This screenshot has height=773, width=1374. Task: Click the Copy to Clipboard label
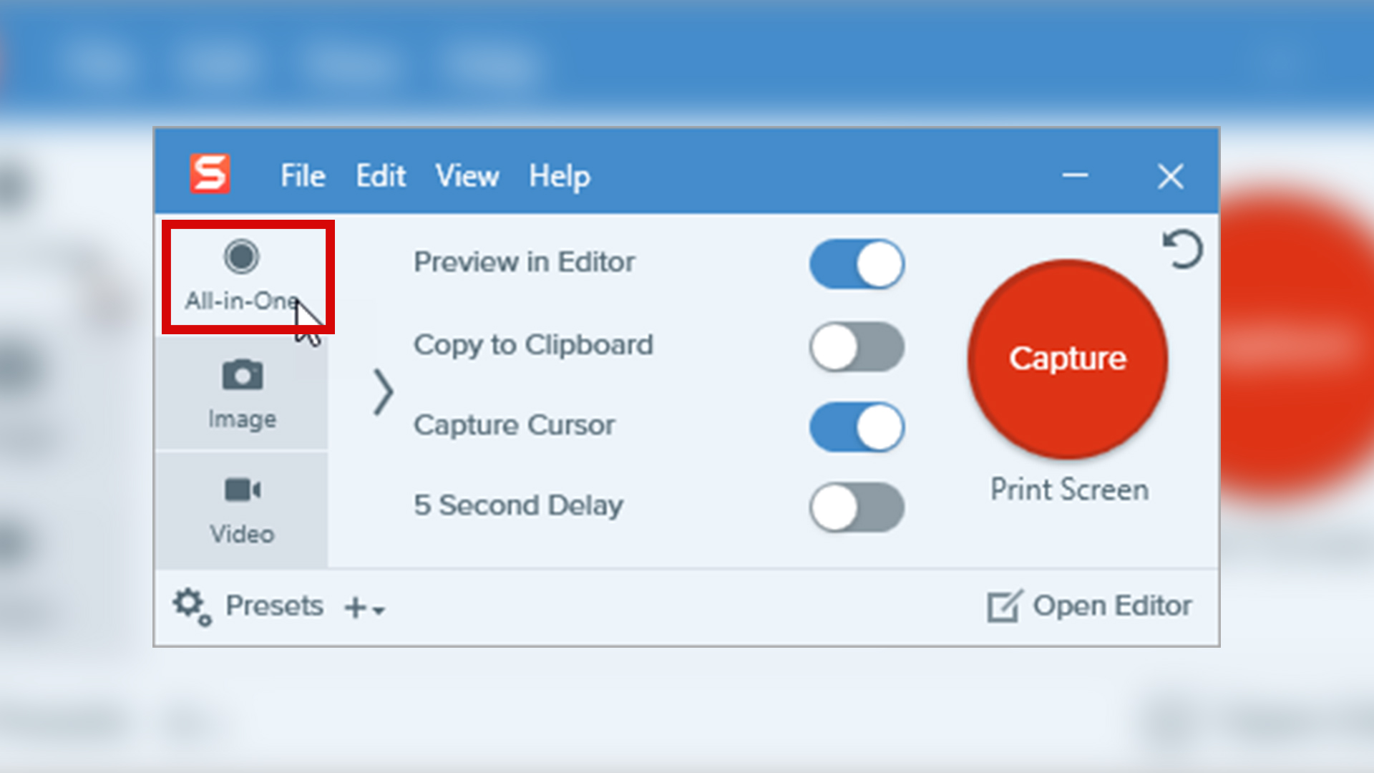tap(533, 346)
